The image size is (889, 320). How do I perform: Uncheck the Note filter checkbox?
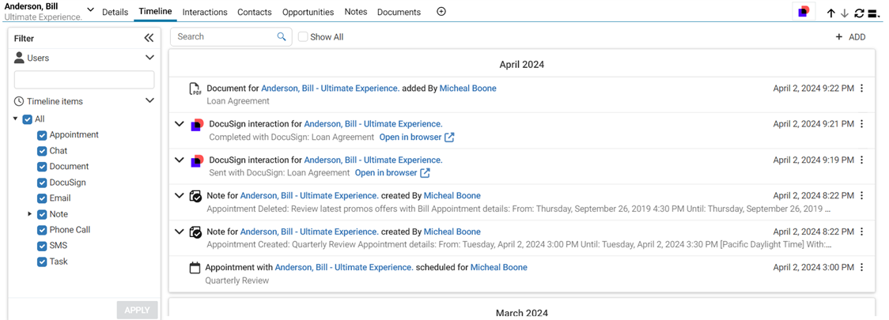42,215
